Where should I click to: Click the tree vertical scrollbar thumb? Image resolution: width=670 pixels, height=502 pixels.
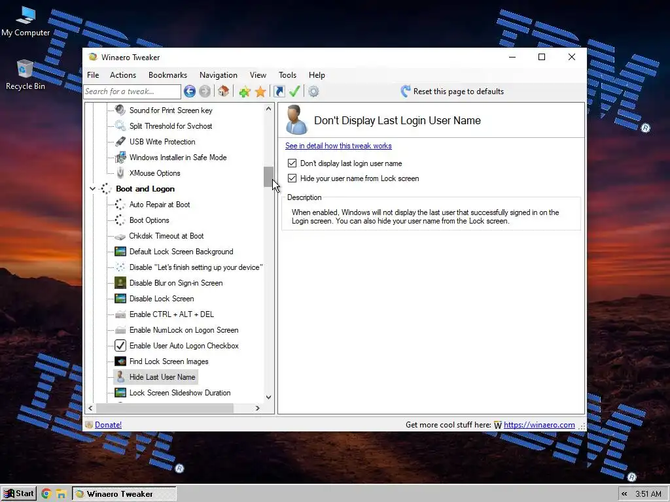268,176
